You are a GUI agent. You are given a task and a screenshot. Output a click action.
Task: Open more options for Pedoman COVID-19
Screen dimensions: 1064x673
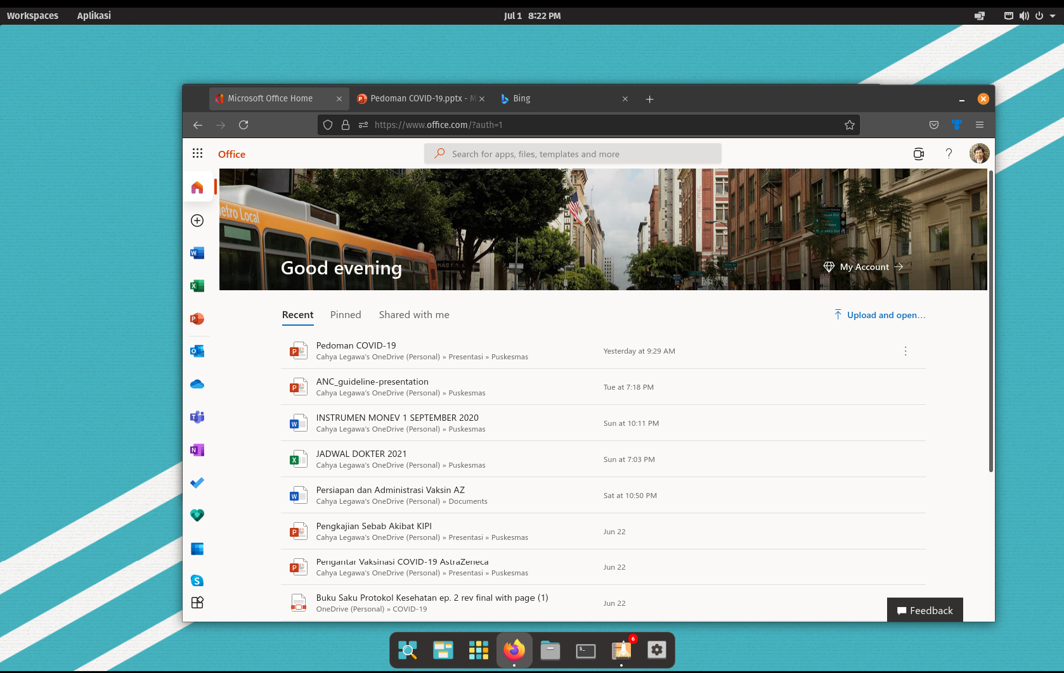click(905, 351)
